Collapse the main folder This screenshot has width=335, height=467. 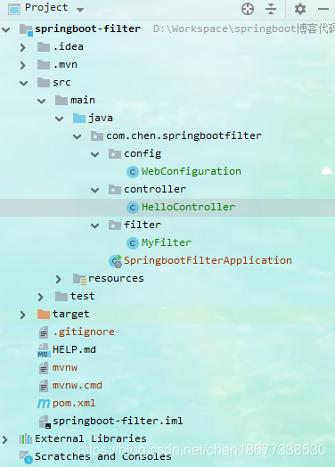click(41, 101)
